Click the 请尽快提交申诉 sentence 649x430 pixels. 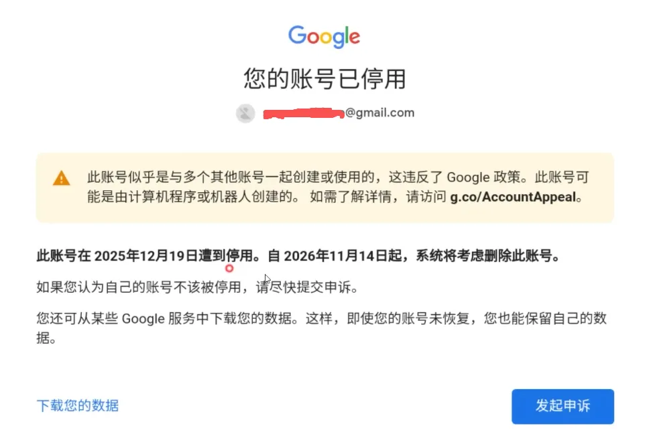tap(306, 287)
